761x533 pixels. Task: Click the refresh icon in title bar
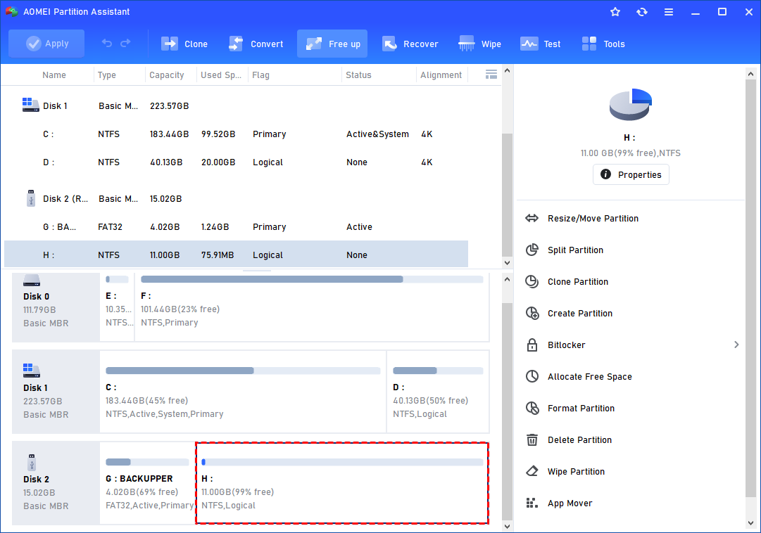point(642,12)
